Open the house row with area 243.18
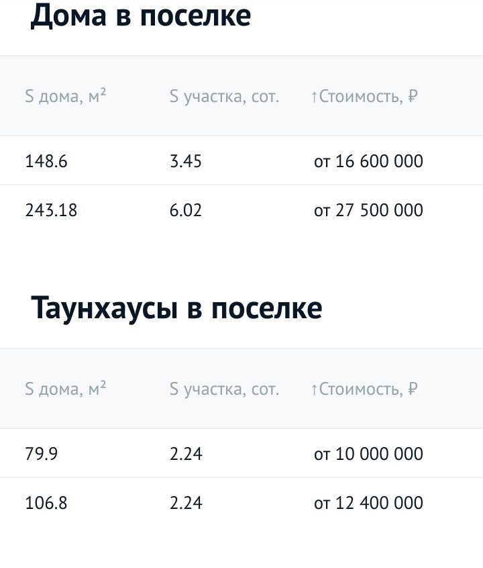This screenshot has height=568, width=483. (x=241, y=209)
